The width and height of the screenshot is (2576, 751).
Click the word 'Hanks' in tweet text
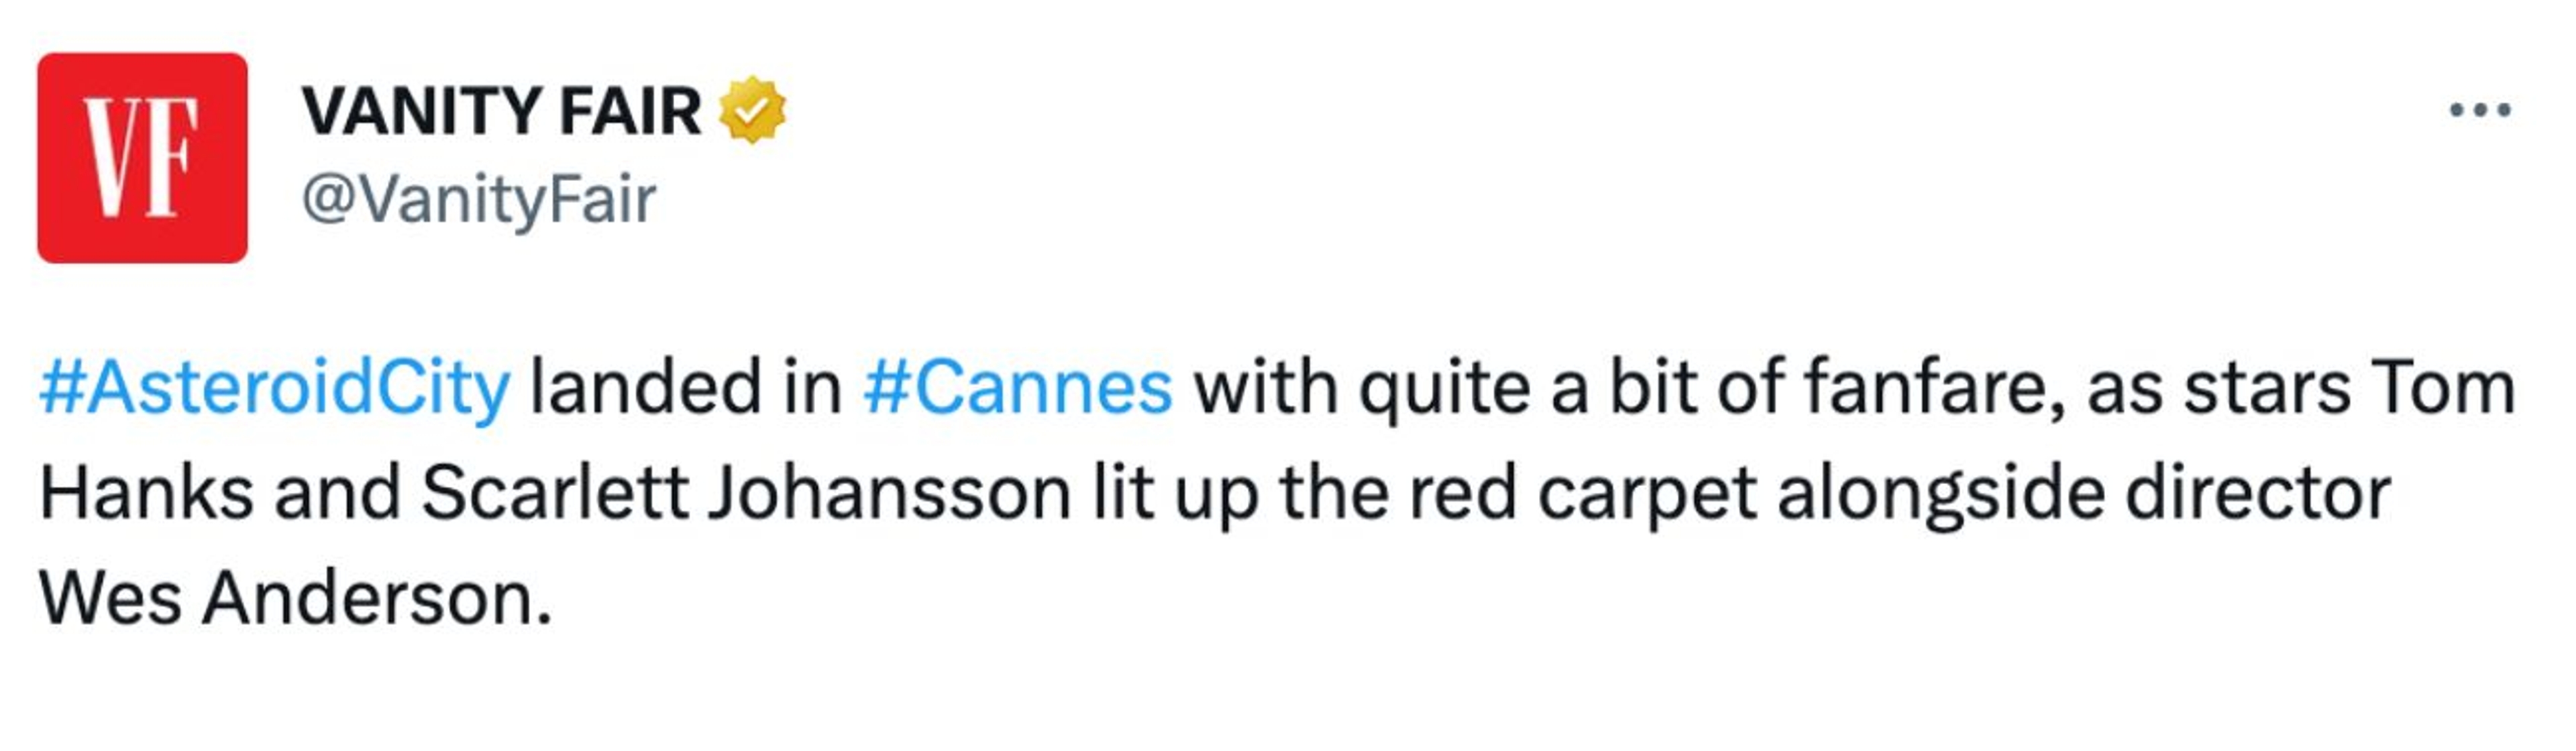pos(146,494)
